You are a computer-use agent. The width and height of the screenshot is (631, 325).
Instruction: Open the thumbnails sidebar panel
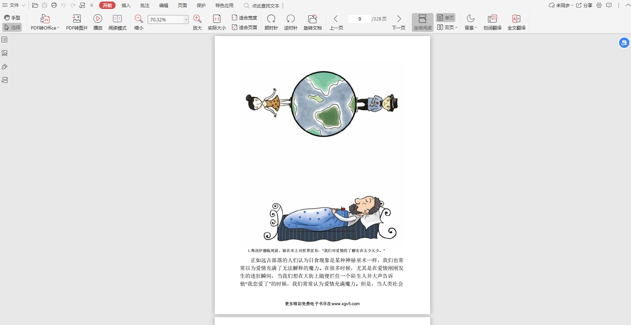coord(5,53)
